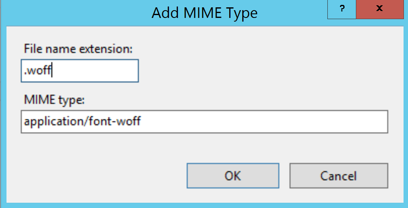Click blank area right of the extension field

(x=244, y=71)
